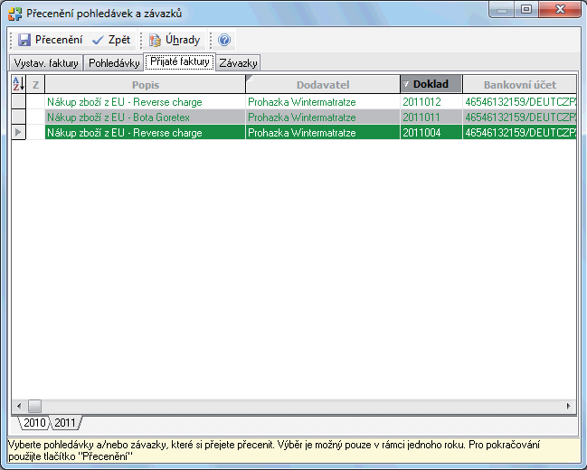This screenshot has width=587, height=470.
Task: Switch to the Vystav. faktury tab
Action: coord(45,63)
